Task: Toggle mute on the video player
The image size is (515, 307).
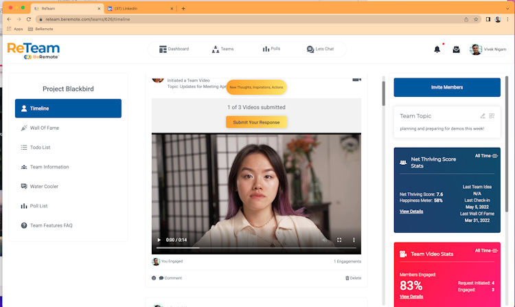Action: click(x=325, y=240)
